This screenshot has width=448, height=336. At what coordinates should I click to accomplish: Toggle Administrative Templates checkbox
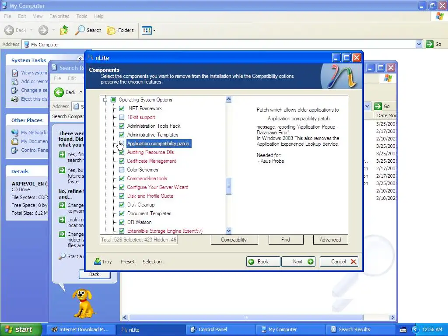point(122,135)
